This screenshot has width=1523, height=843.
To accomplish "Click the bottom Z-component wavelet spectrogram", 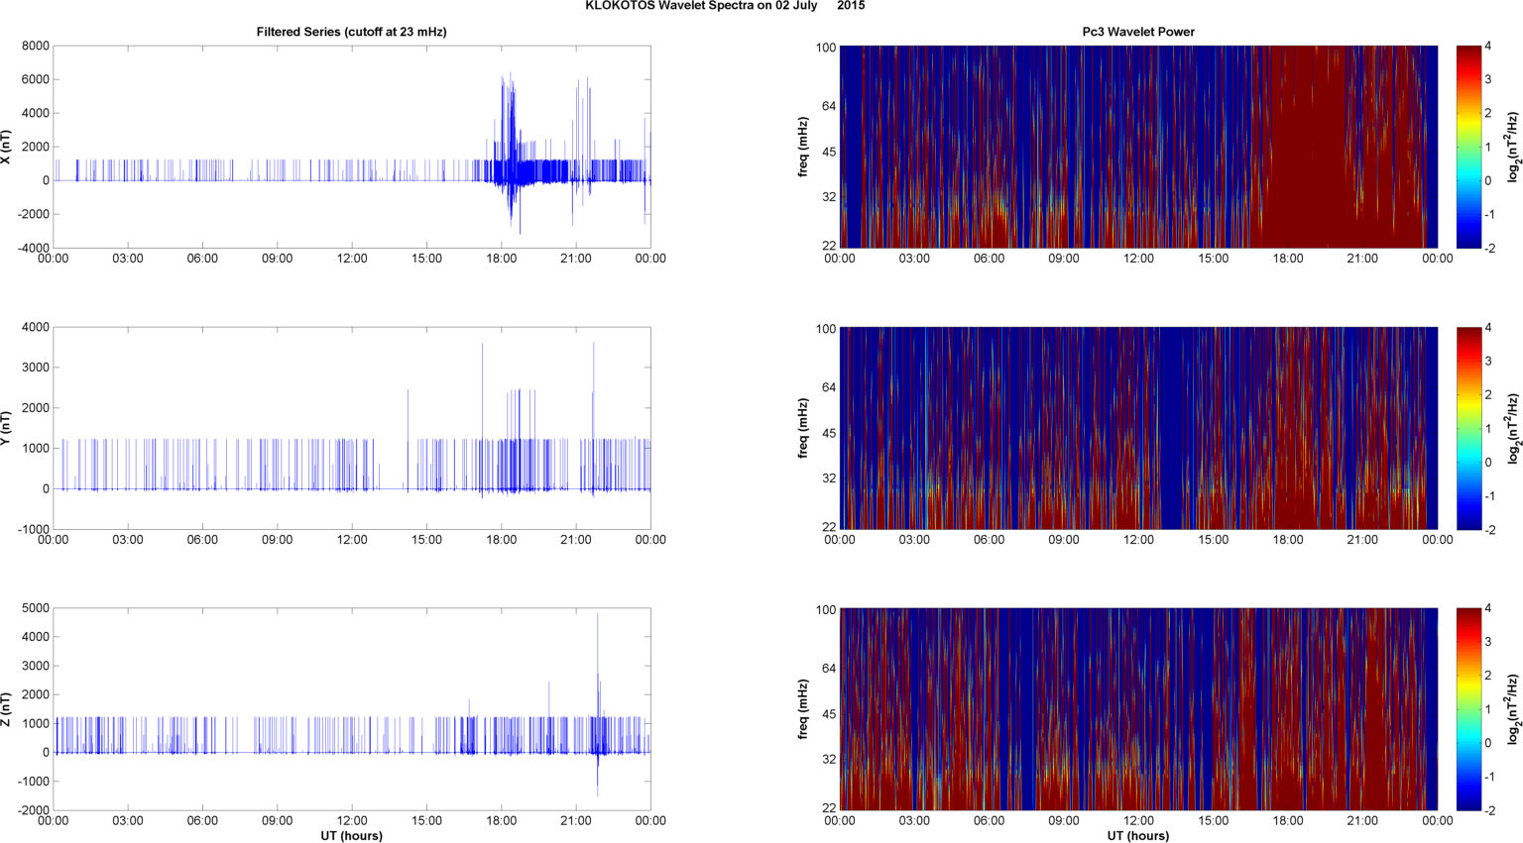I will pyautogui.click(x=1137, y=709).
